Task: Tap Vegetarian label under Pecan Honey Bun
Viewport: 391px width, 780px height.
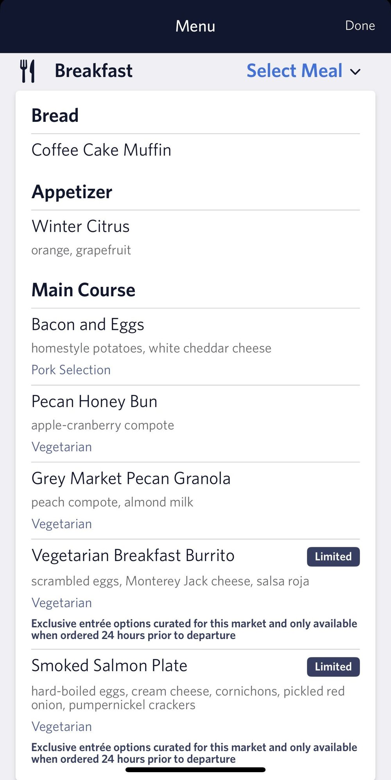Action: [x=61, y=447]
